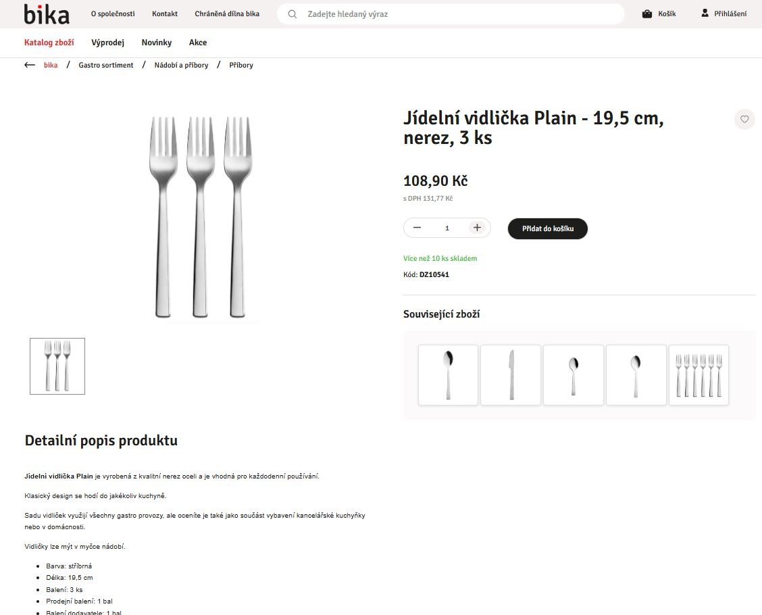Click the Přihlášení user icon
The height and width of the screenshot is (615, 762).
click(x=705, y=14)
